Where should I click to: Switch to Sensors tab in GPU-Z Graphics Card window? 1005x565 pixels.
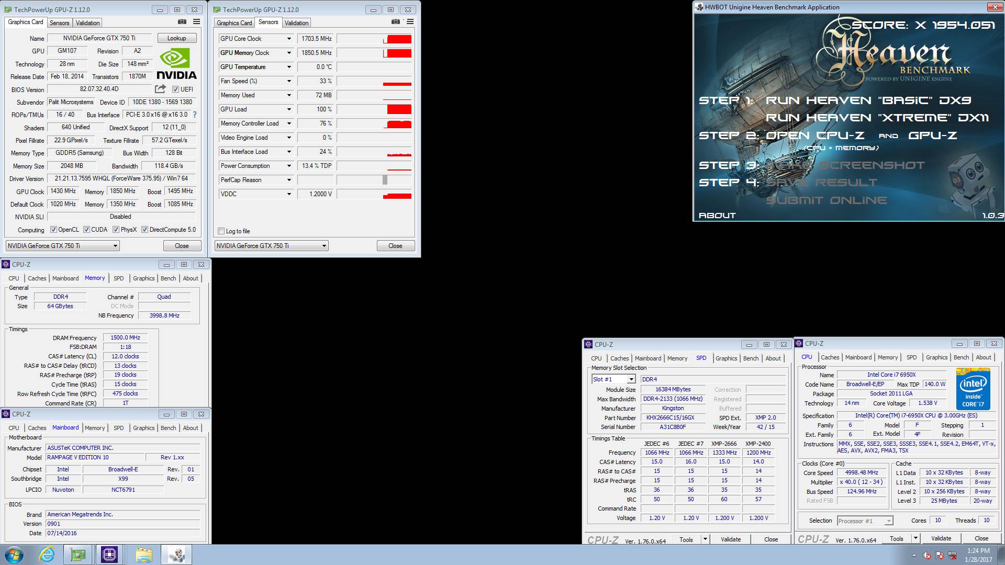click(59, 22)
